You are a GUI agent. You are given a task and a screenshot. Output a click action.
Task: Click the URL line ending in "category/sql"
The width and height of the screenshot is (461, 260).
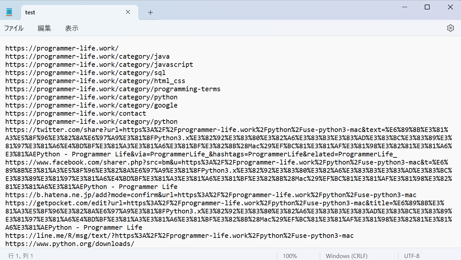pyautogui.click(x=86, y=73)
